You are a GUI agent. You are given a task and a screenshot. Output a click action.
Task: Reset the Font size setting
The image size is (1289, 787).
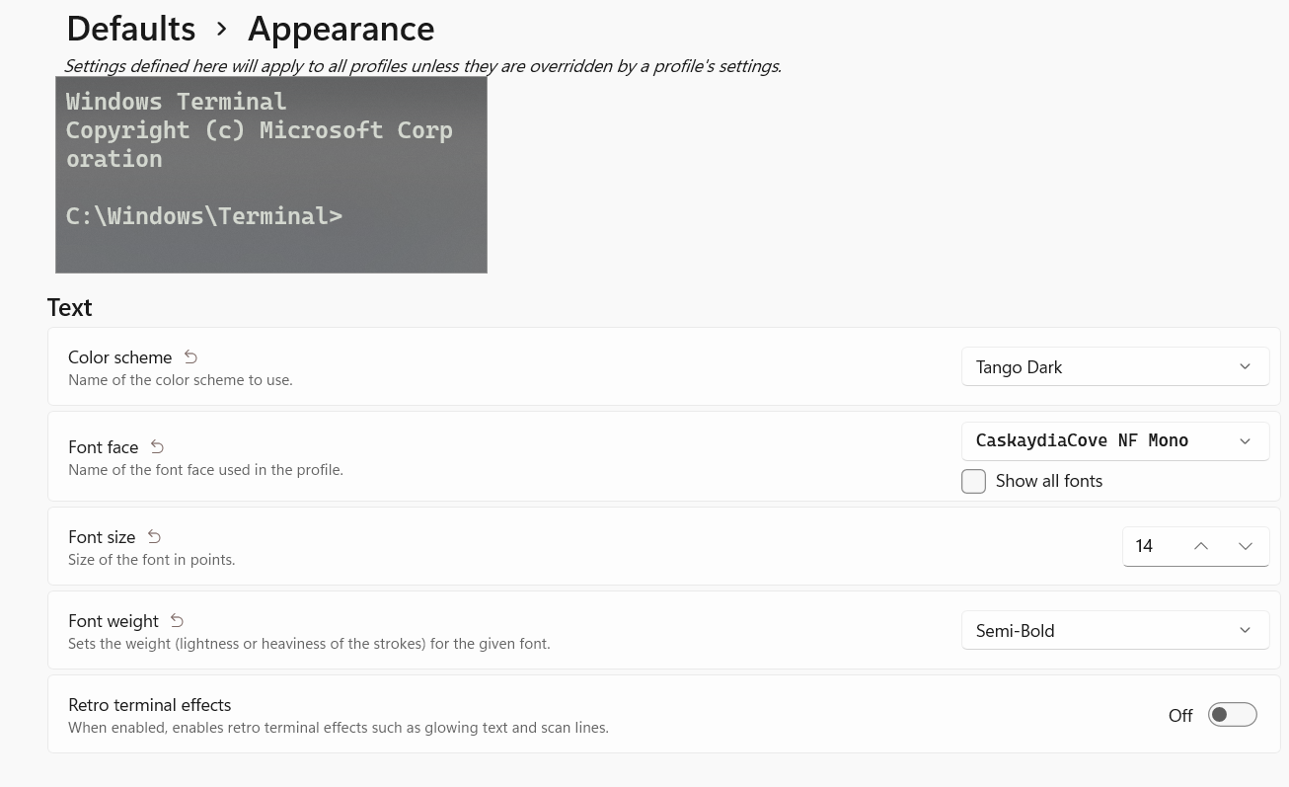pos(154,536)
